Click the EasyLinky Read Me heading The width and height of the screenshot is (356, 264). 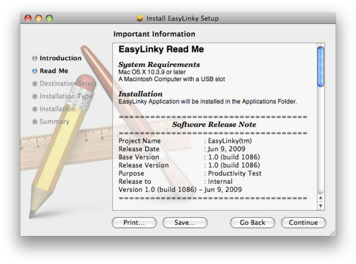point(161,49)
